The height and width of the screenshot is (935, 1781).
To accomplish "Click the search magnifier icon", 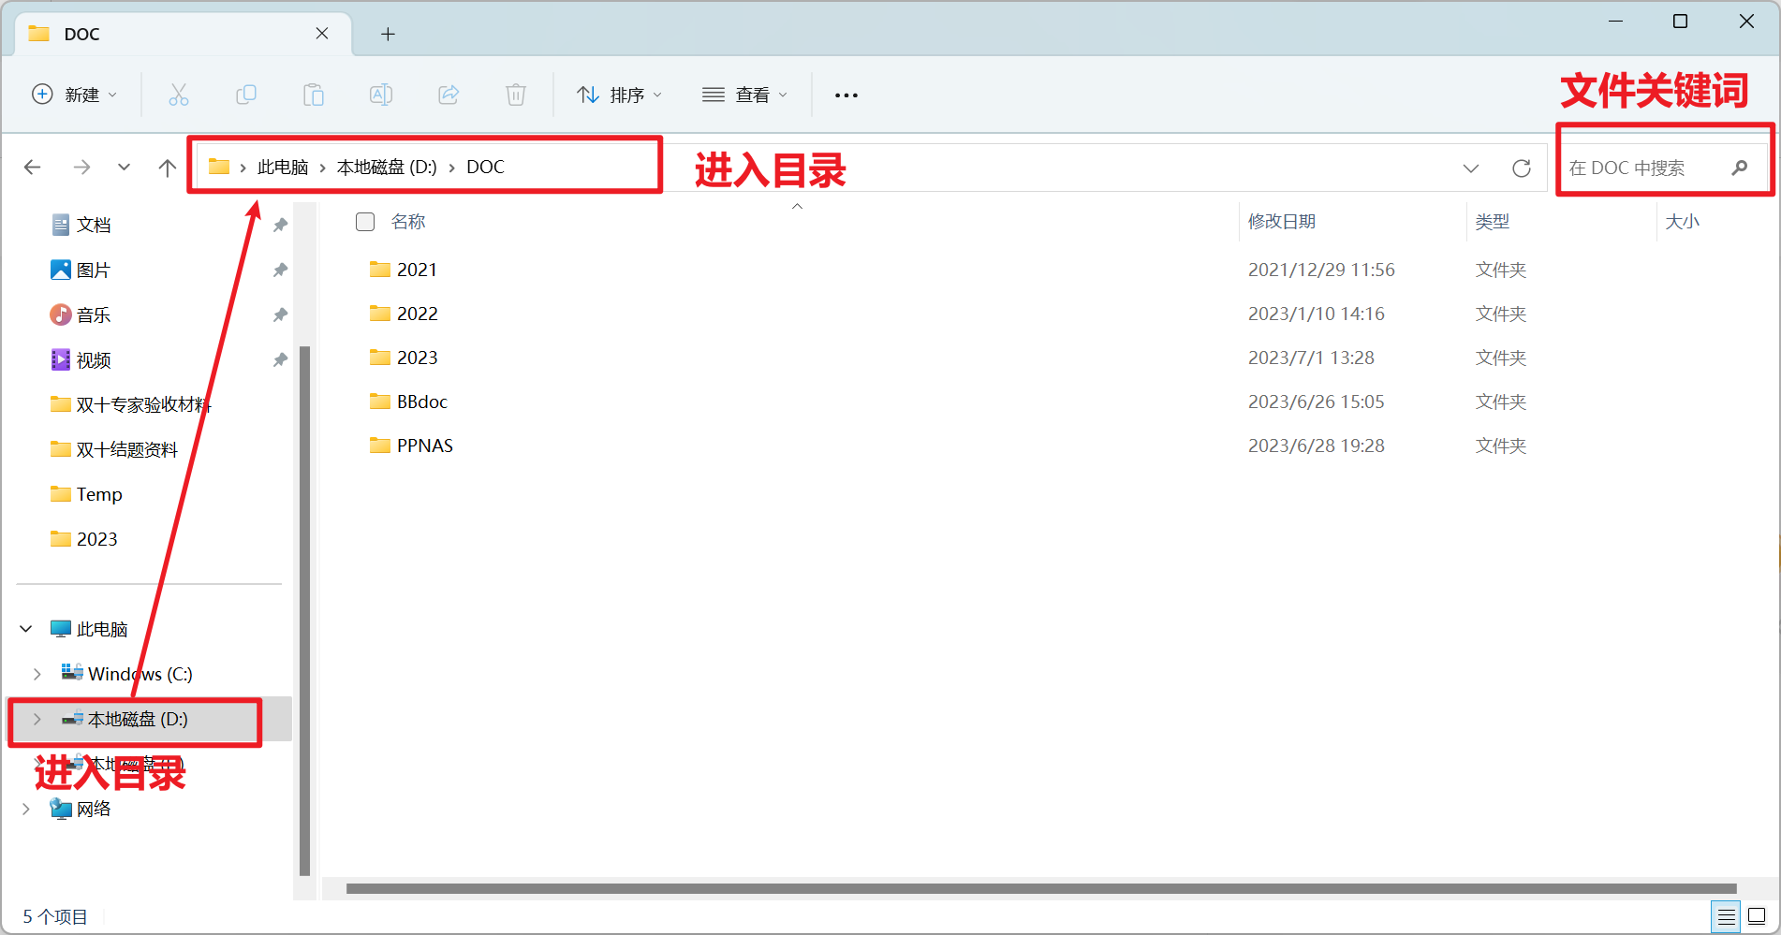I will [x=1740, y=168].
